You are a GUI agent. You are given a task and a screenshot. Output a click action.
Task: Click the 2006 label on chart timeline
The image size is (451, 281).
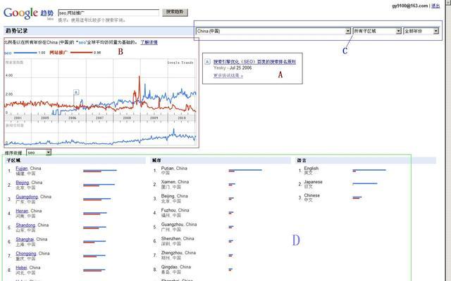(x=72, y=118)
